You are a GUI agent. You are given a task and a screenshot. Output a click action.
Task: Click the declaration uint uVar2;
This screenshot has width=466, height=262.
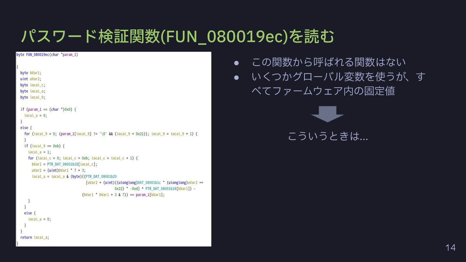pos(31,79)
